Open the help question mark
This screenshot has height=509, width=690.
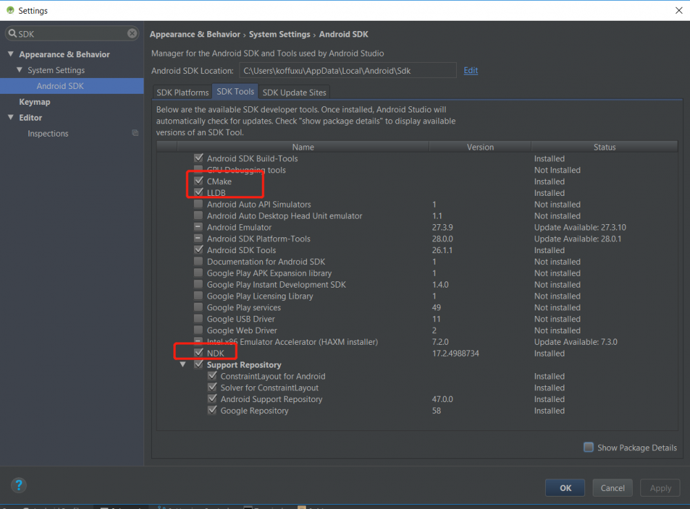19,486
